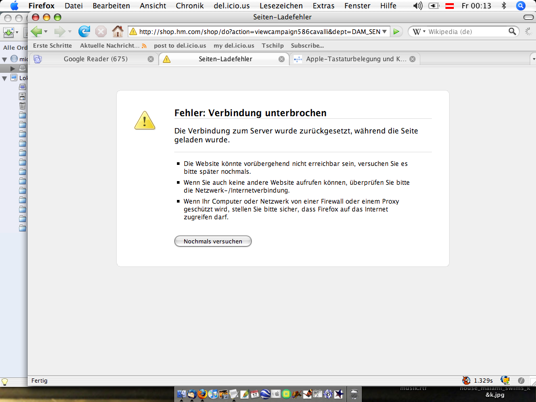The width and height of the screenshot is (536, 402).
Task: Collapse the Lok tree item in sidebar
Action: [x=5, y=79]
